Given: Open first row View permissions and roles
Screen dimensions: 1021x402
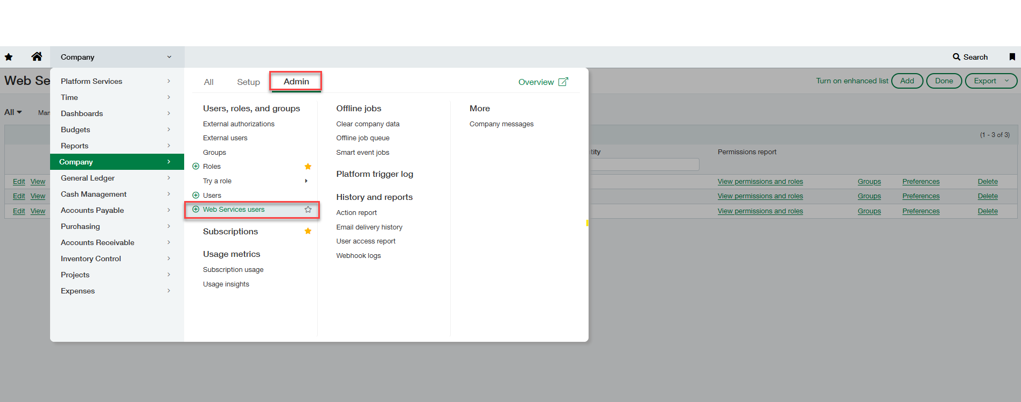Looking at the screenshot, I should click(x=760, y=182).
